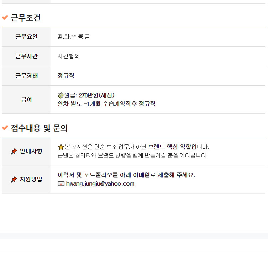
Task: Click the bold 정규직 employment type value
Action: (66, 76)
